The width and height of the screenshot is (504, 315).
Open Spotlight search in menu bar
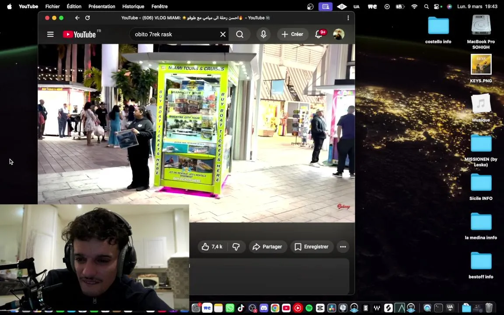[x=426, y=7]
